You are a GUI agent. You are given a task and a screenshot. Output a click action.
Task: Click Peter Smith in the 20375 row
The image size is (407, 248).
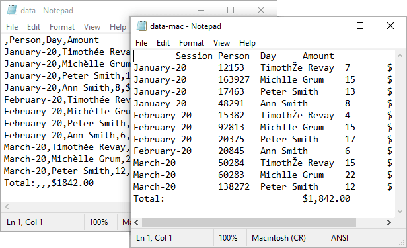coord(289,139)
